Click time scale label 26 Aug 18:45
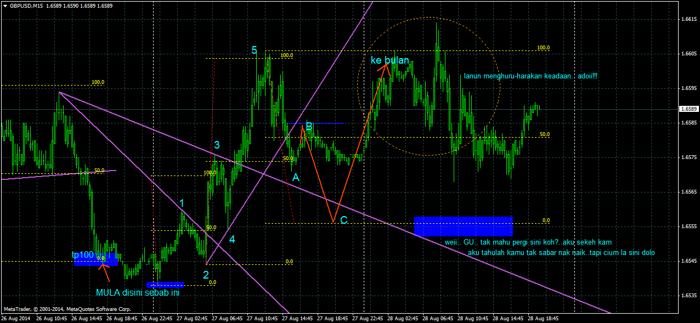Image resolution: width=700 pixels, height=323 pixels. pyautogui.click(x=123, y=318)
